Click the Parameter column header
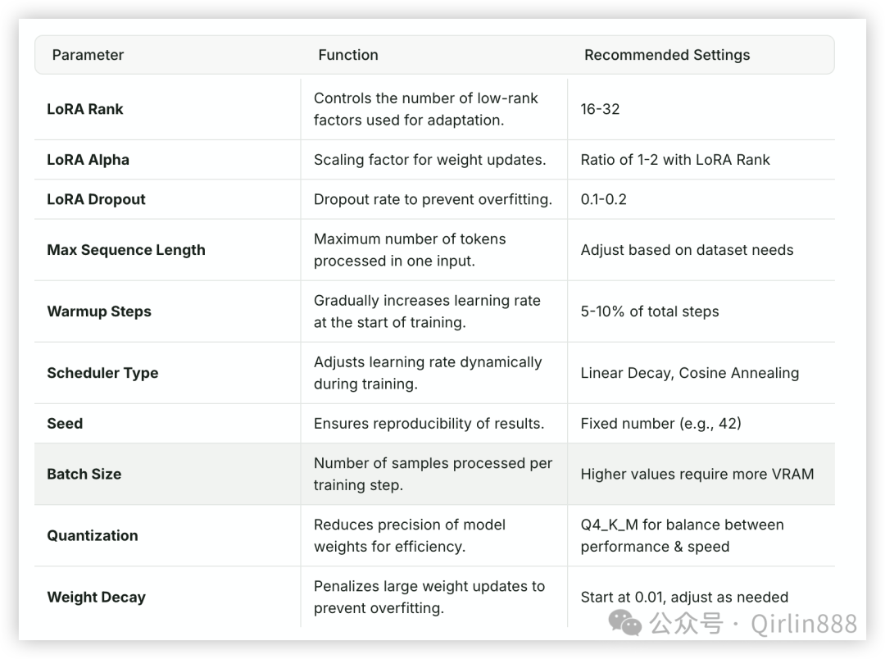 coord(88,55)
